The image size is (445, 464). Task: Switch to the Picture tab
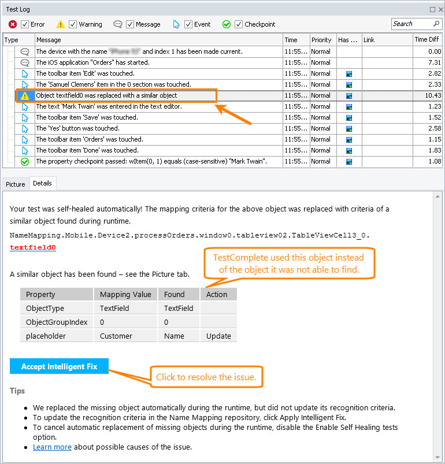click(x=16, y=184)
